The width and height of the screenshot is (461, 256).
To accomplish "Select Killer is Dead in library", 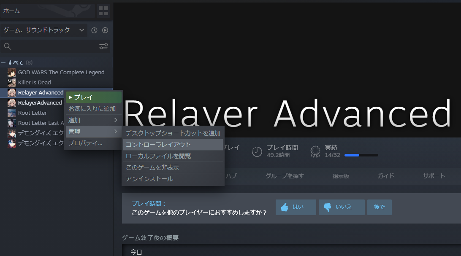I will [x=34, y=83].
